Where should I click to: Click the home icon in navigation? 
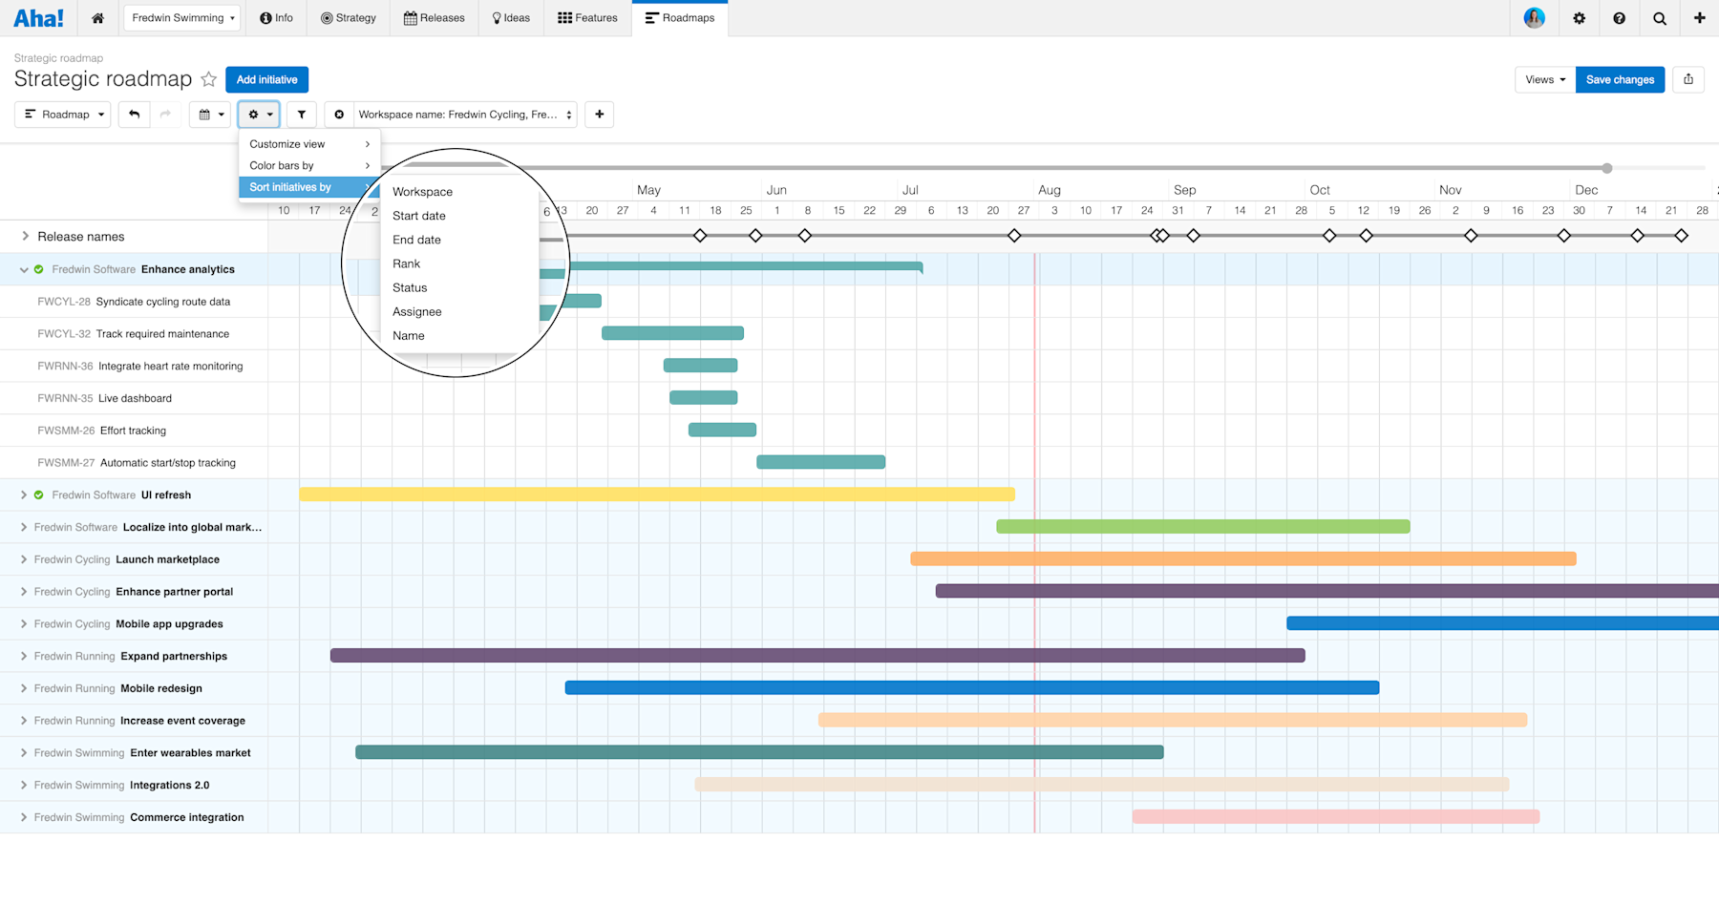tap(97, 18)
